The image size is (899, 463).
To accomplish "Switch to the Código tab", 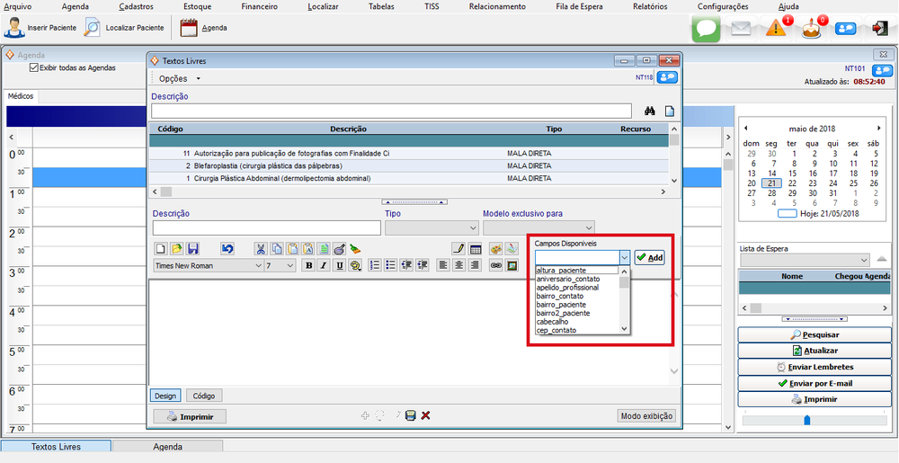I will [x=204, y=396].
